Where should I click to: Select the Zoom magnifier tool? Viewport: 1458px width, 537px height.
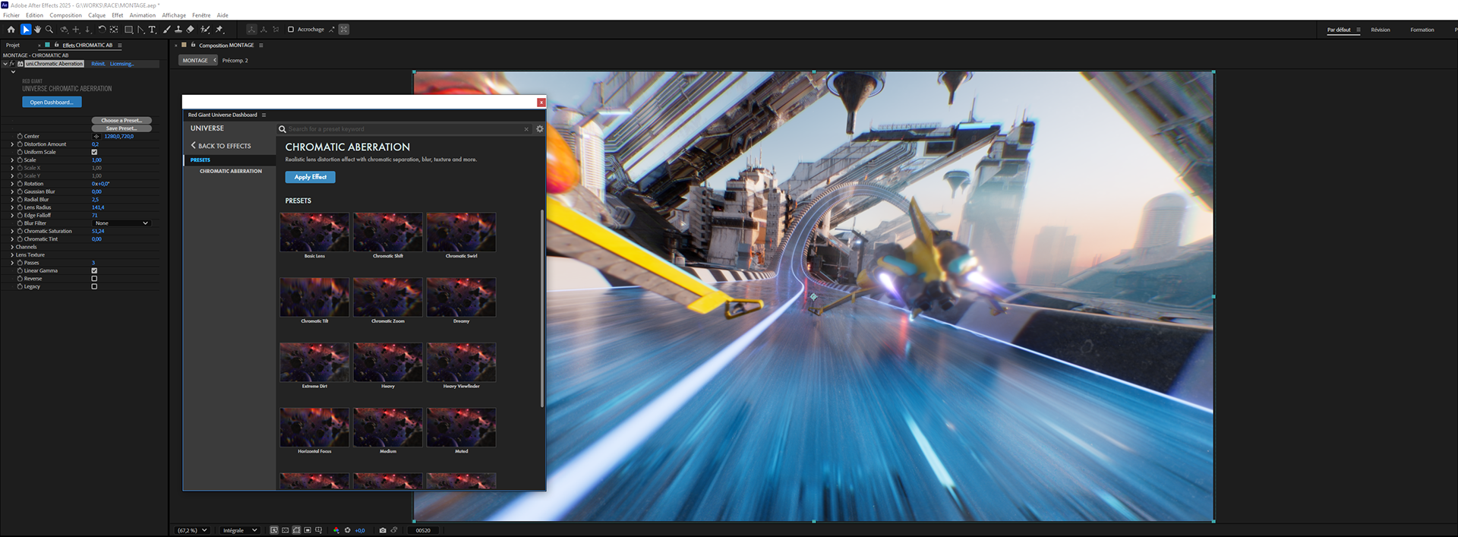tap(49, 30)
